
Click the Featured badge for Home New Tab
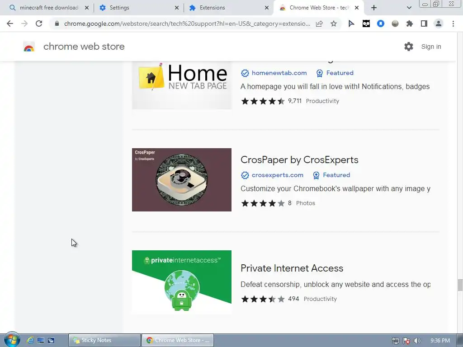(335, 73)
